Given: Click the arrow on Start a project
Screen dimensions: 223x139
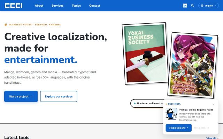Looking at the screenshot, I should pyautogui.click(x=32, y=97).
